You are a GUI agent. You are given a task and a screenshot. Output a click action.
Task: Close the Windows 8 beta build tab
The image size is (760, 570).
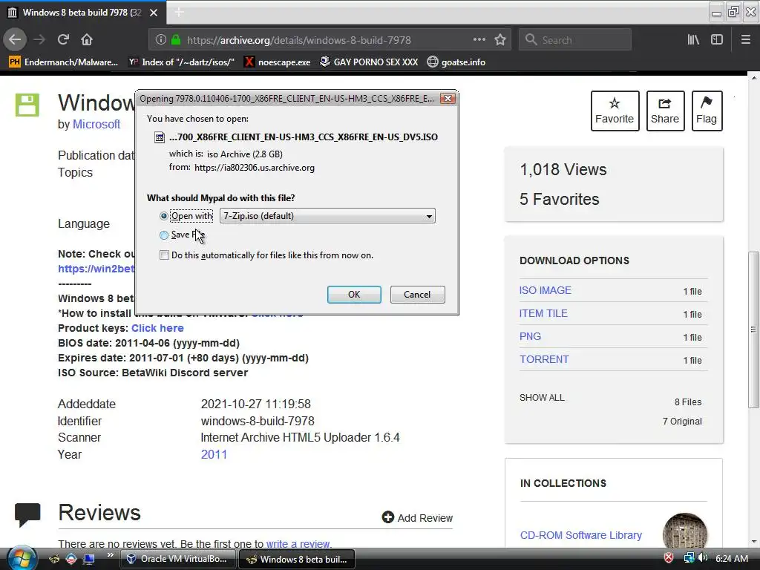tap(154, 13)
